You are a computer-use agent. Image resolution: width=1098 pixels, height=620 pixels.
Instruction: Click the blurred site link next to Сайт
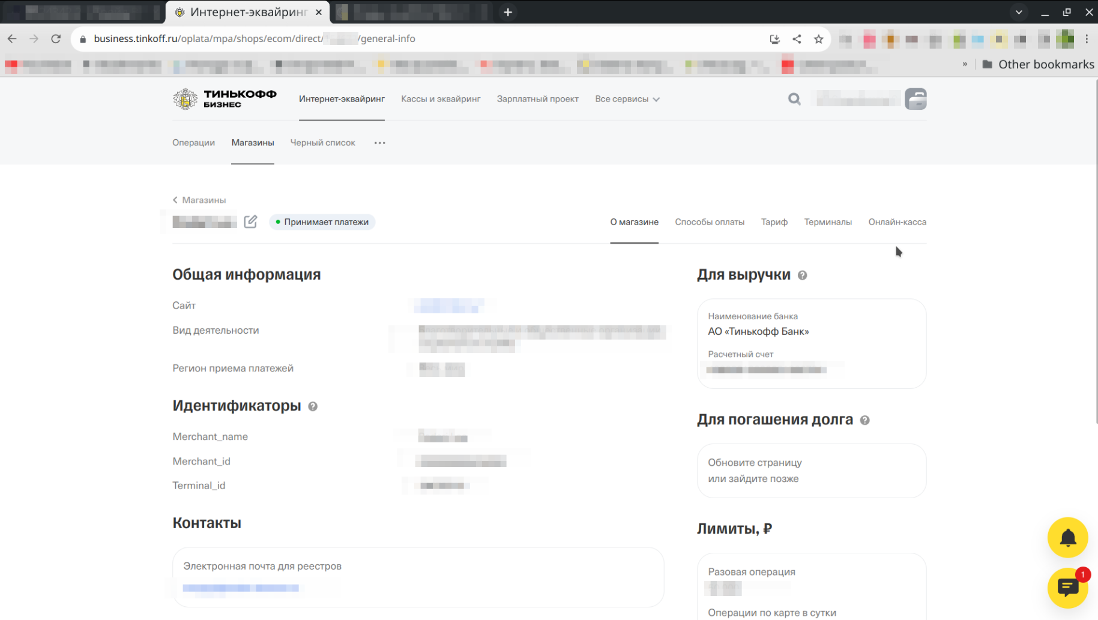(449, 306)
